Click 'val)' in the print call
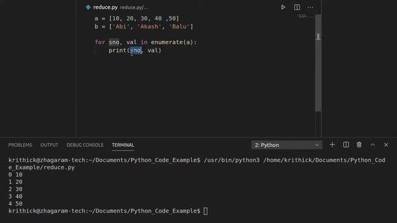 point(154,50)
